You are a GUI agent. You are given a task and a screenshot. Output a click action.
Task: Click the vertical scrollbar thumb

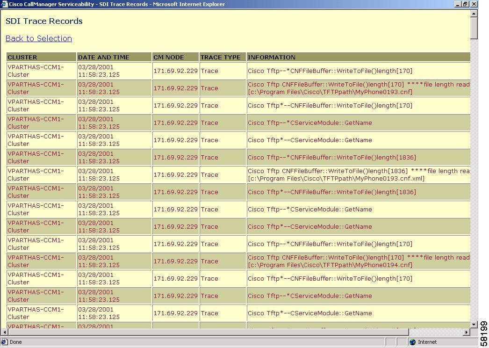click(474, 28)
